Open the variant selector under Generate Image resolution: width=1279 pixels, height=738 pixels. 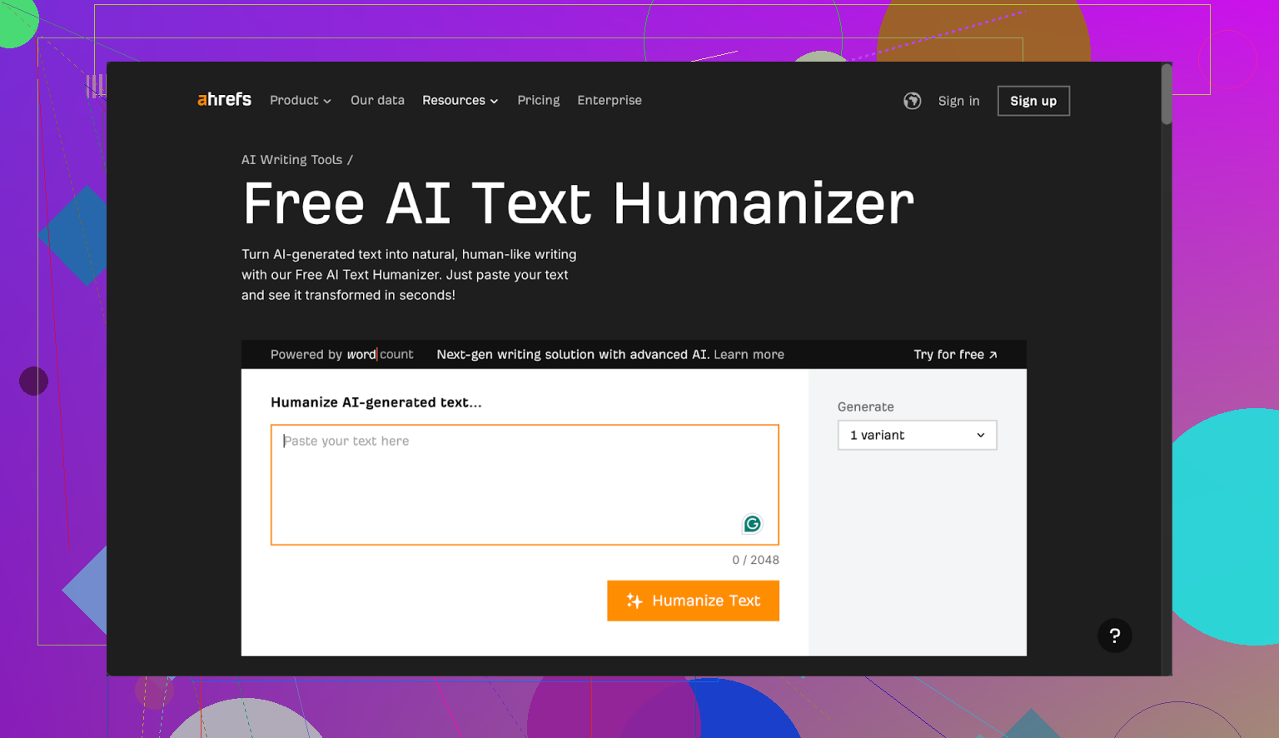tap(916, 435)
